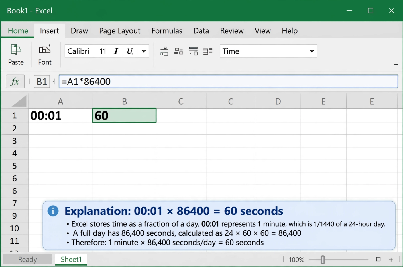Click the Sheet1 worksheet tab
Screen dimensions: 403x267
71,259
